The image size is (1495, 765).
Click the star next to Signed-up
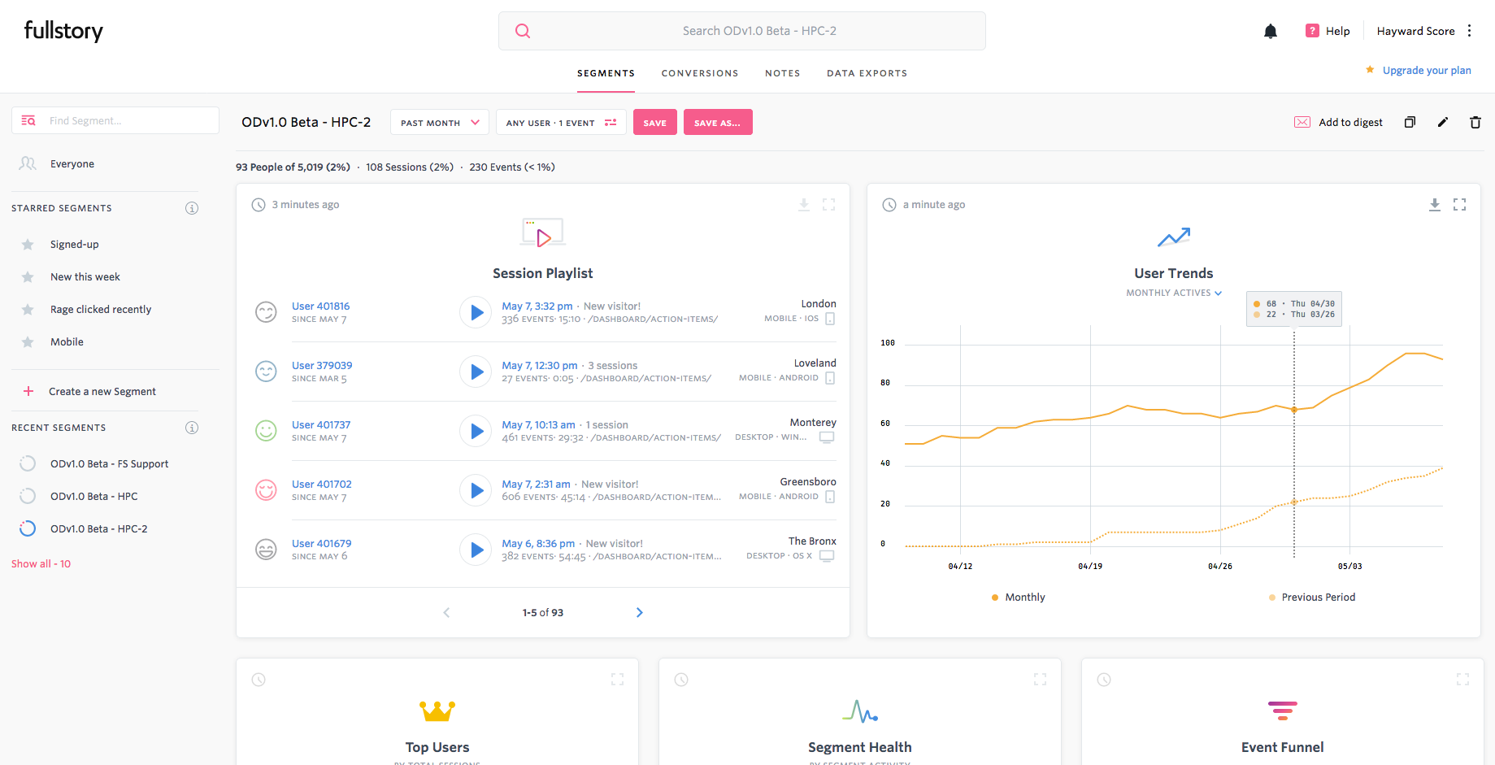(x=28, y=245)
